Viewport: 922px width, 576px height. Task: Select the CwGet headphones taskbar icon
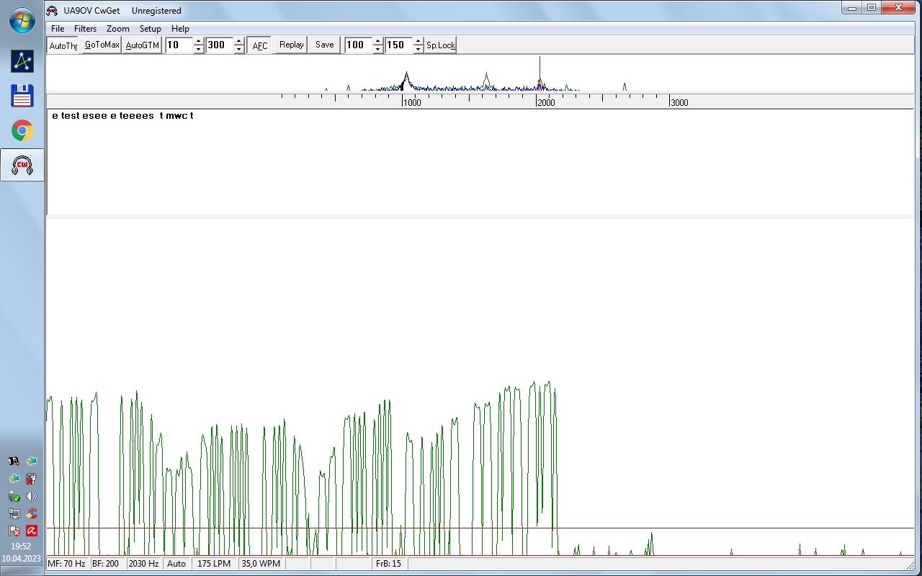point(22,166)
